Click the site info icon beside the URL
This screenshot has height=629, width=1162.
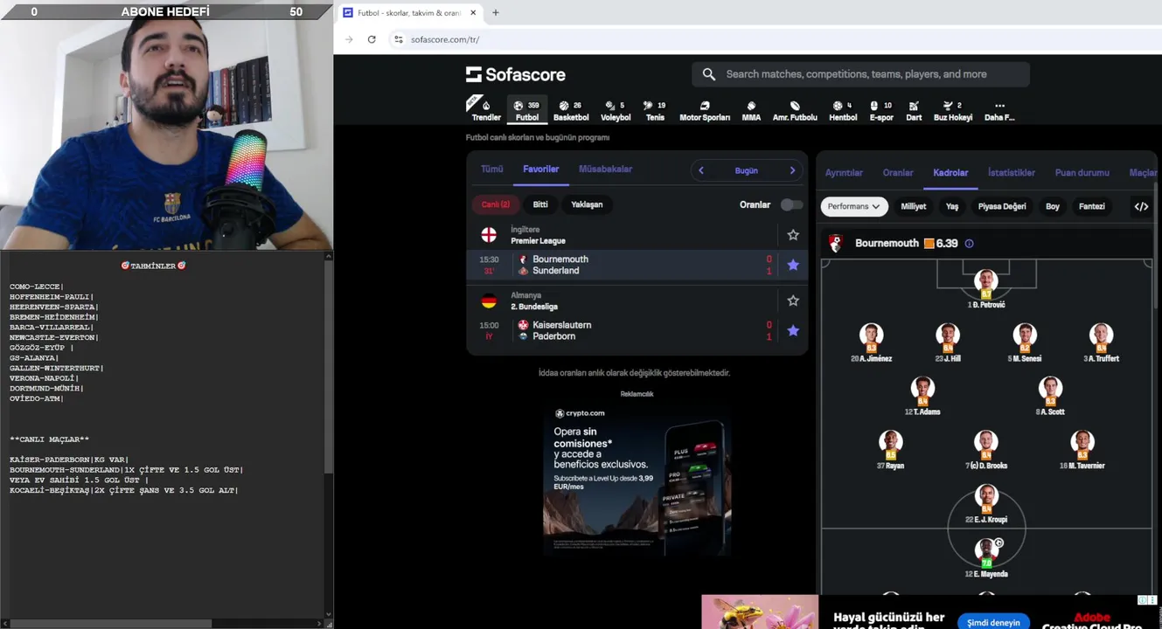click(x=399, y=39)
